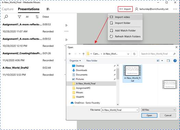Viewport: 180px width, 130px height.
Task: Click the user account icon
Action: [x=136, y=9]
